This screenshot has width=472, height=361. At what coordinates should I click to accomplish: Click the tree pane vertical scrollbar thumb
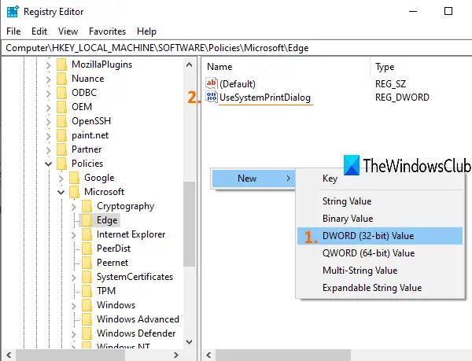(x=190, y=224)
